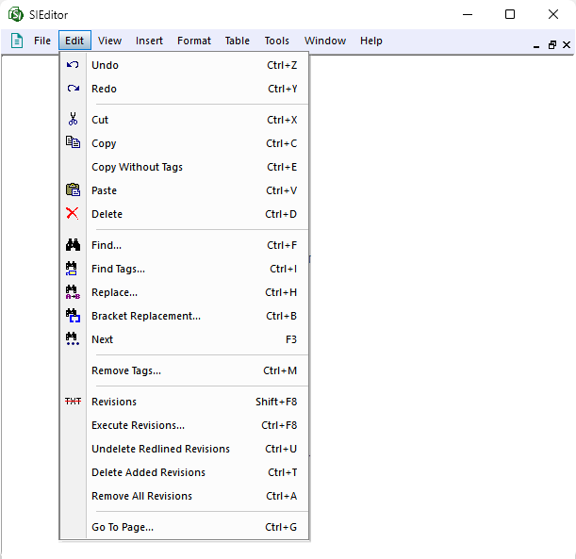Open the File menu
Viewport: 576px width, 559px height.
(x=42, y=41)
